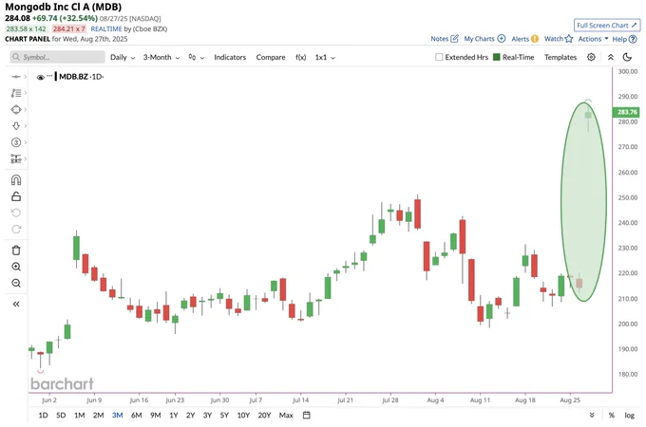Viewport: 646px width, 427px height.
Task: Expand the line tool submenu chevron
Action: (25, 77)
